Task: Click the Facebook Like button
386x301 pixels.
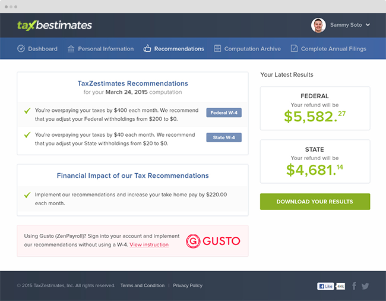Action: (325, 286)
